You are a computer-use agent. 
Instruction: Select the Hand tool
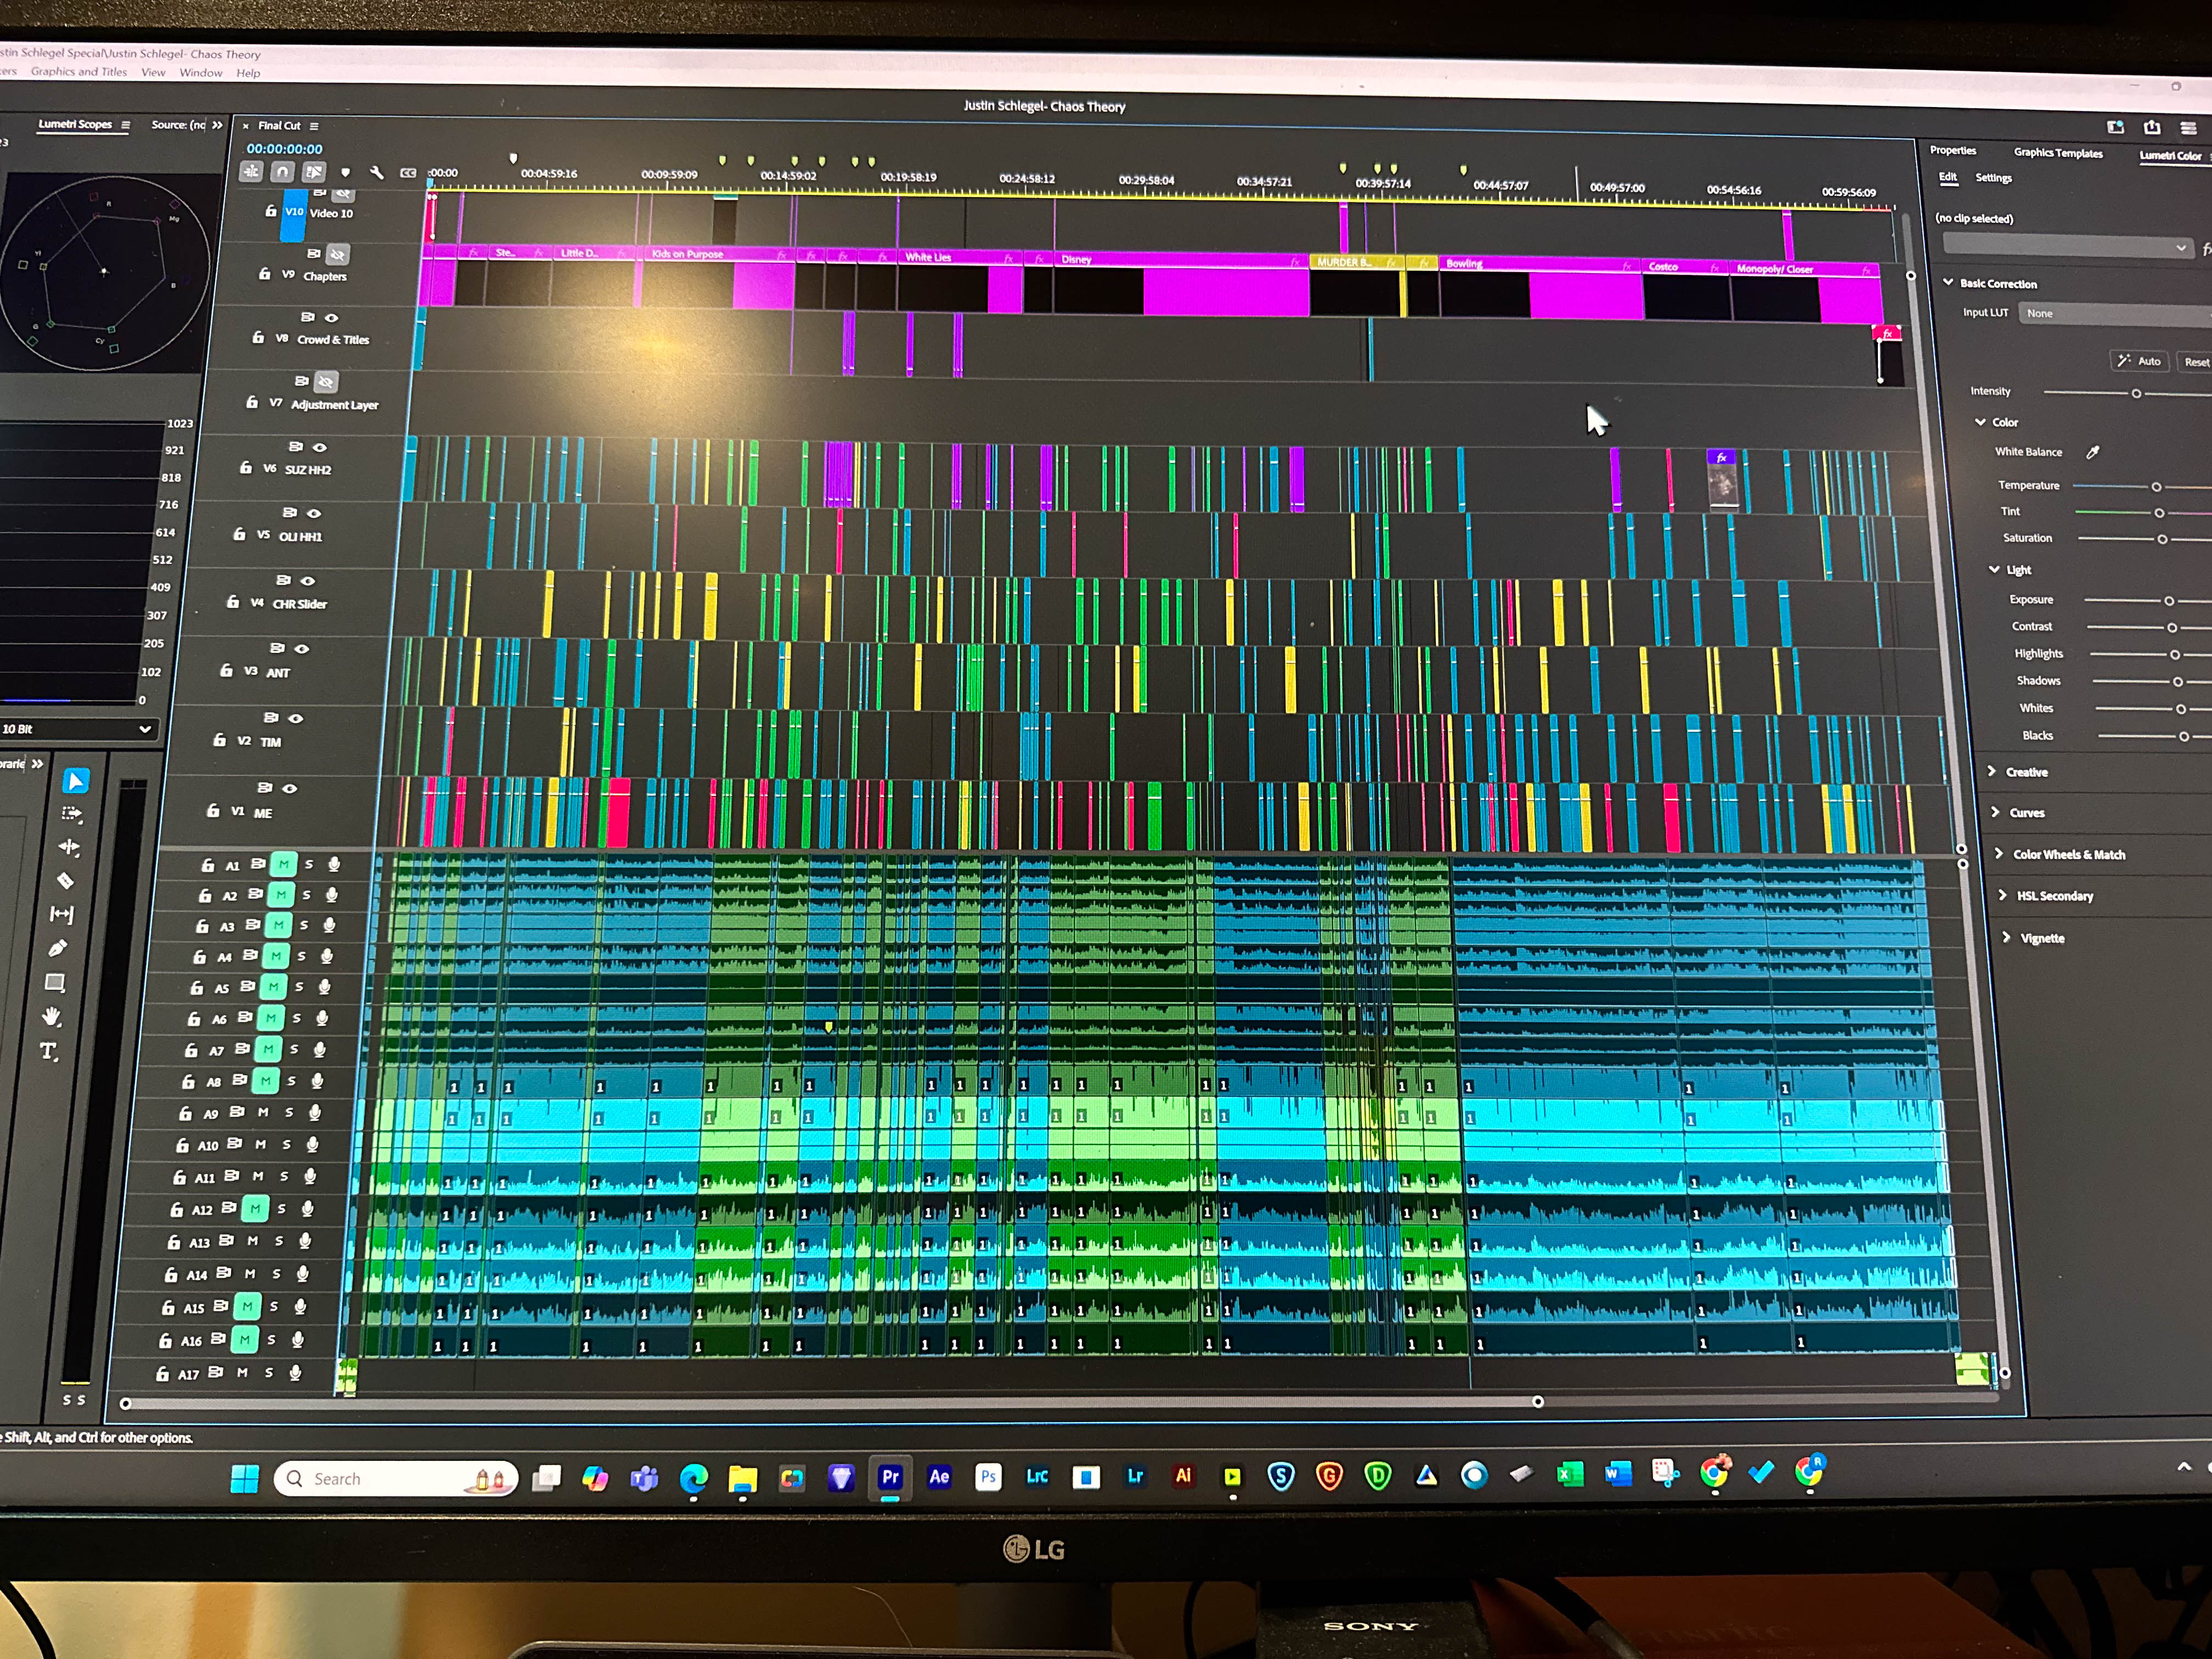coord(52,1017)
